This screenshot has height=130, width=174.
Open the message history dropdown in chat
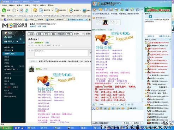[x=132, y=109]
